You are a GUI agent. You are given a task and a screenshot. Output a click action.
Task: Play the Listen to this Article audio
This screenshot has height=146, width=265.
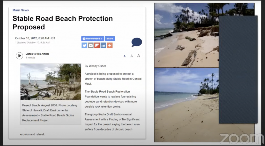[19, 55]
